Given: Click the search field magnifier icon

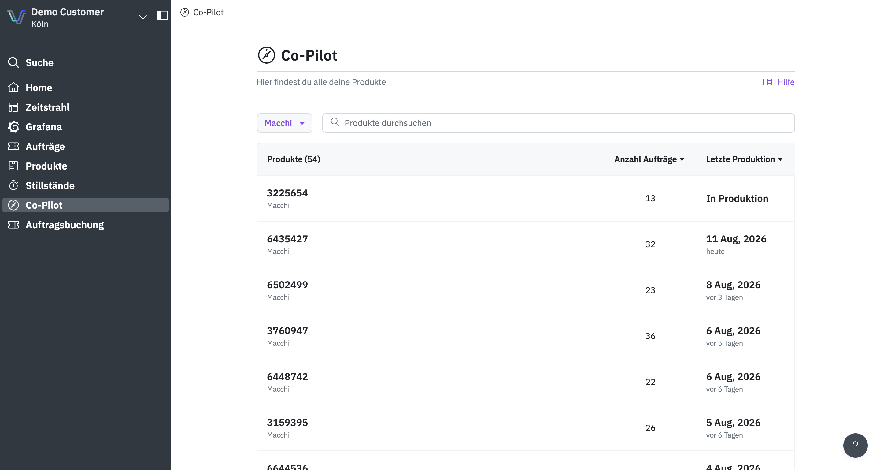Looking at the screenshot, I should pyautogui.click(x=335, y=122).
